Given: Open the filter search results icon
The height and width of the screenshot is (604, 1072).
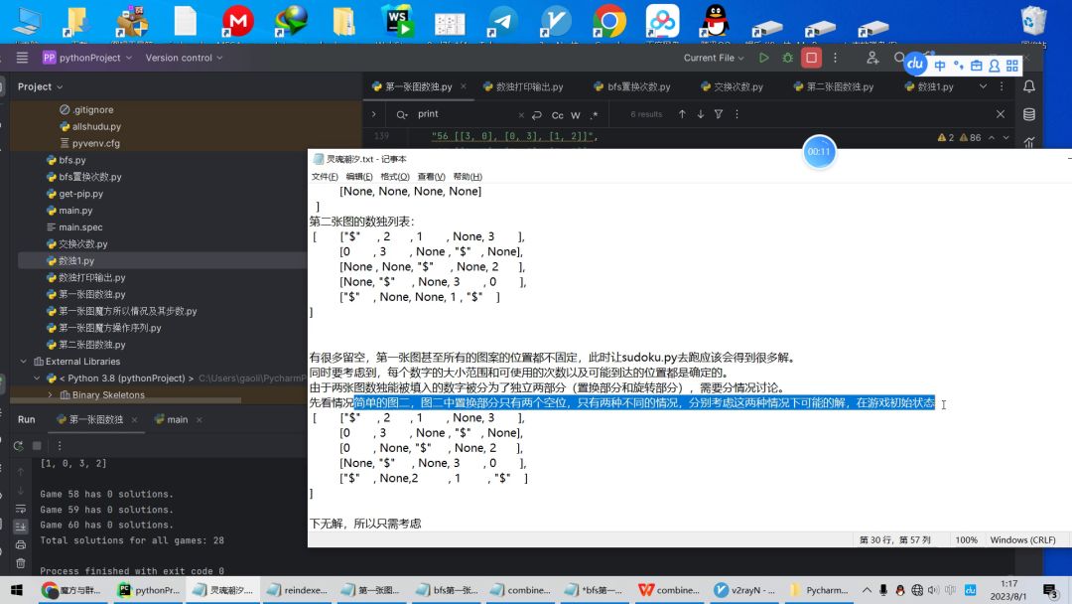Looking at the screenshot, I should [x=720, y=114].
